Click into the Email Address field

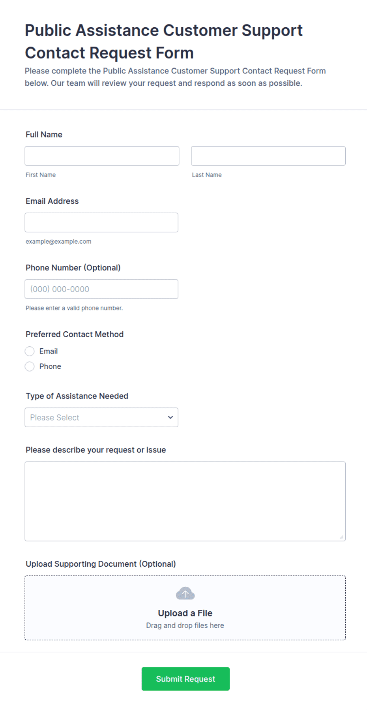pyautogui.click(x=101, y=223)
